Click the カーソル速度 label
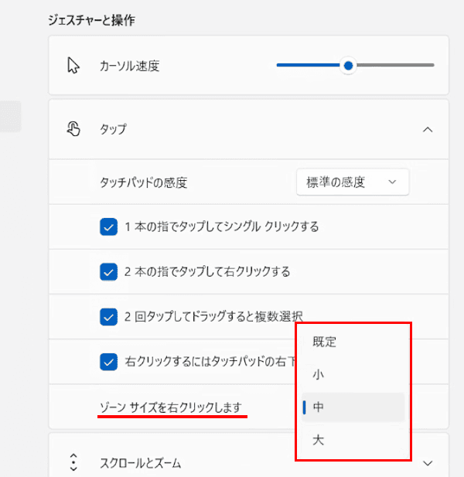Image resolution: width=464 pixels, height=477 pixels. click(130, 66)
